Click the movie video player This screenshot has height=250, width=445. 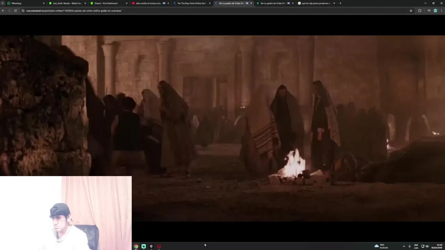point(222,128)
